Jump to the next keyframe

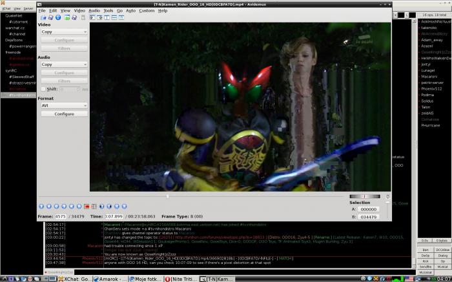[79, 206]
